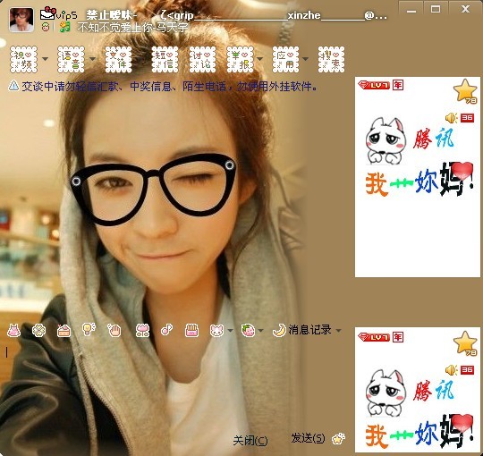The width and height of the screenshot is (483, 456).
Task: Open the contact's avatar thumbnail
Action: tap(21, 20)
